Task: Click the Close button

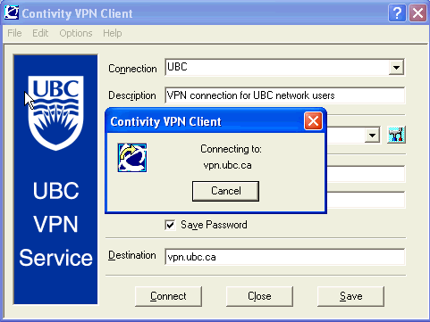Action: pos(259,296)
